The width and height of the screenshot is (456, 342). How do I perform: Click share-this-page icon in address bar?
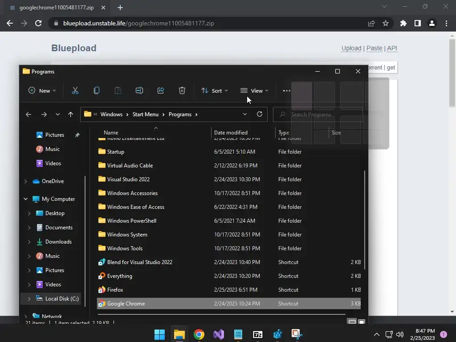(x=371, y=23)
